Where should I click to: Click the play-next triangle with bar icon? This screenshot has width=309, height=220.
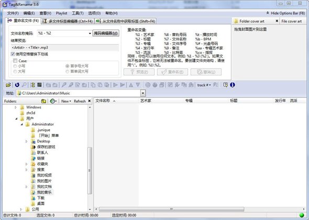coord(123,85)
